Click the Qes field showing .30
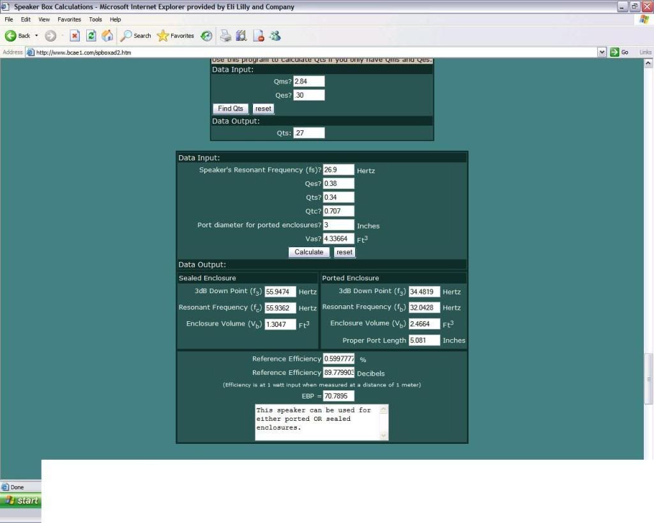The height and width of the screenshot is (523, 654). tap(309, 95)
